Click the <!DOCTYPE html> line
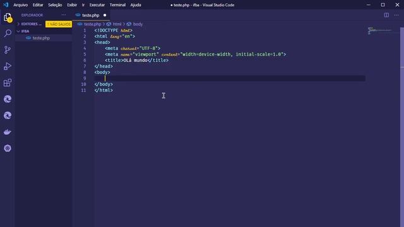Screen dimensions: 404x227 pyautogui.click(x=114, y=30)
